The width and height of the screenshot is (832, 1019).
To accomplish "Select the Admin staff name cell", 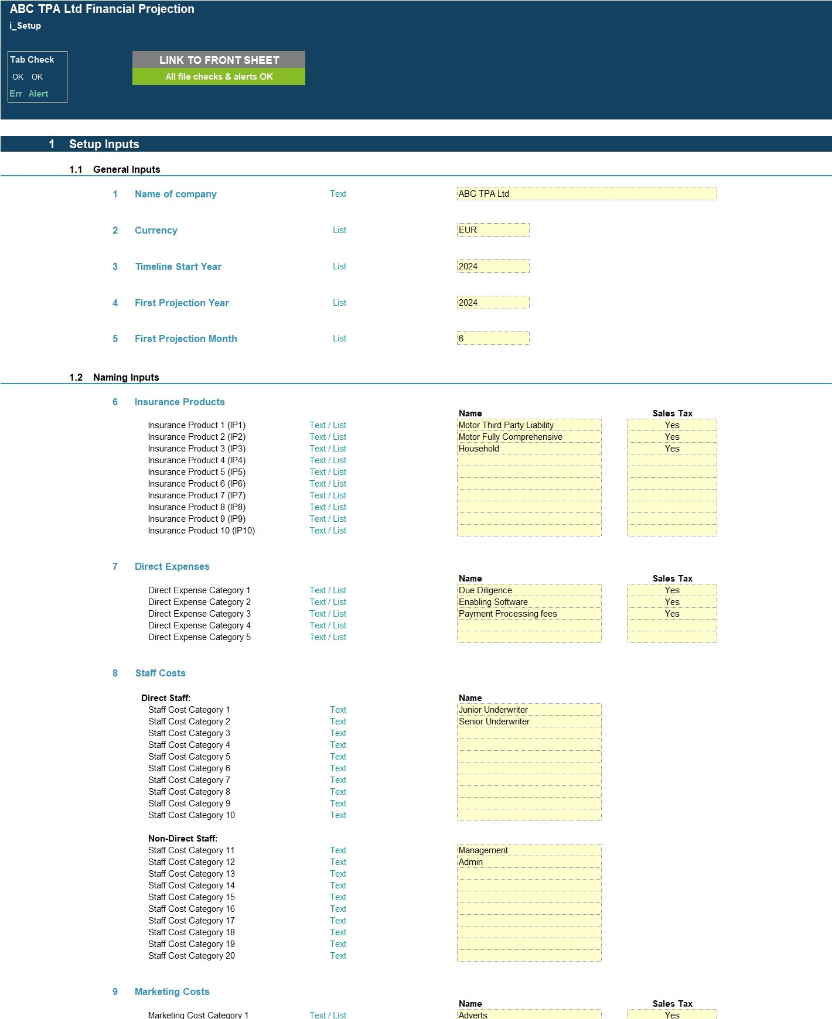I will coord(529,862).
